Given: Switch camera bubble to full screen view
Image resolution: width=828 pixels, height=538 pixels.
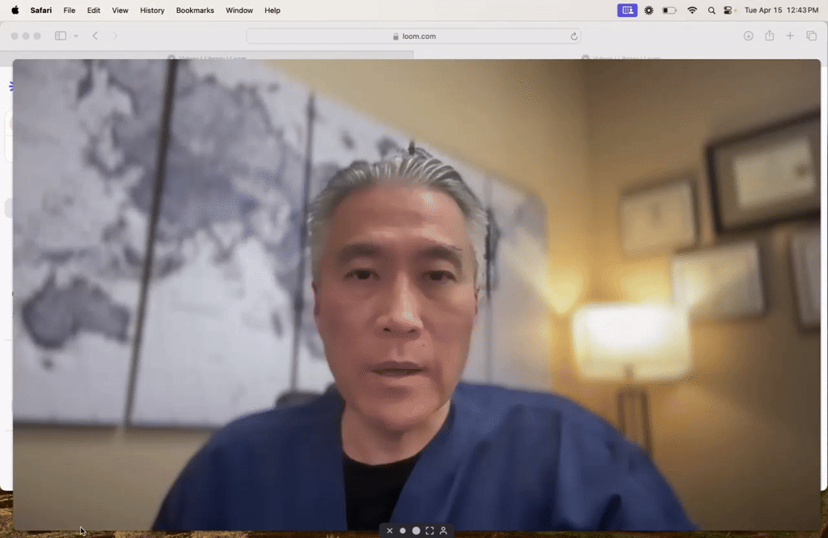Looking at the screenshot, I should [430, 531].
